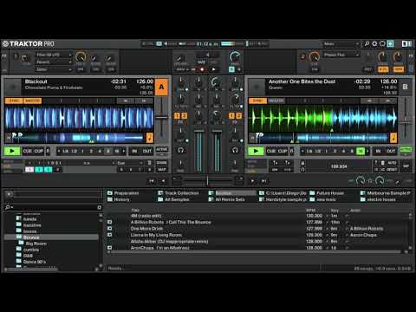Select the Bounce folder in tree
The height and width of the screenshot is (312, 416).
(51, 237)
